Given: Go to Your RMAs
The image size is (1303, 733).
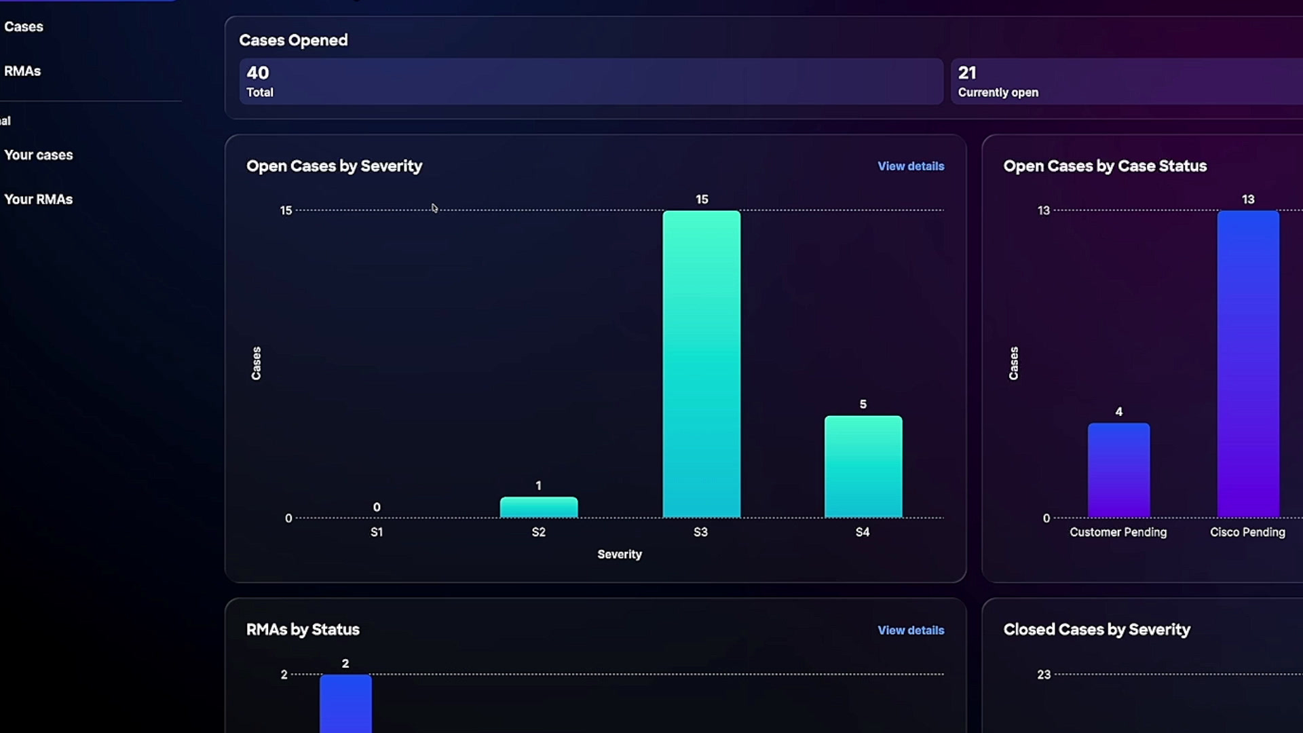Looking at the screenshot, I should pos(39,200).
